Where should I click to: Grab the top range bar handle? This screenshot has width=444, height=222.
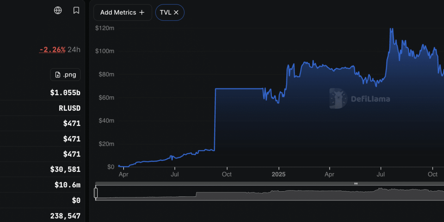pyautogui.click(x=356, y=183)
